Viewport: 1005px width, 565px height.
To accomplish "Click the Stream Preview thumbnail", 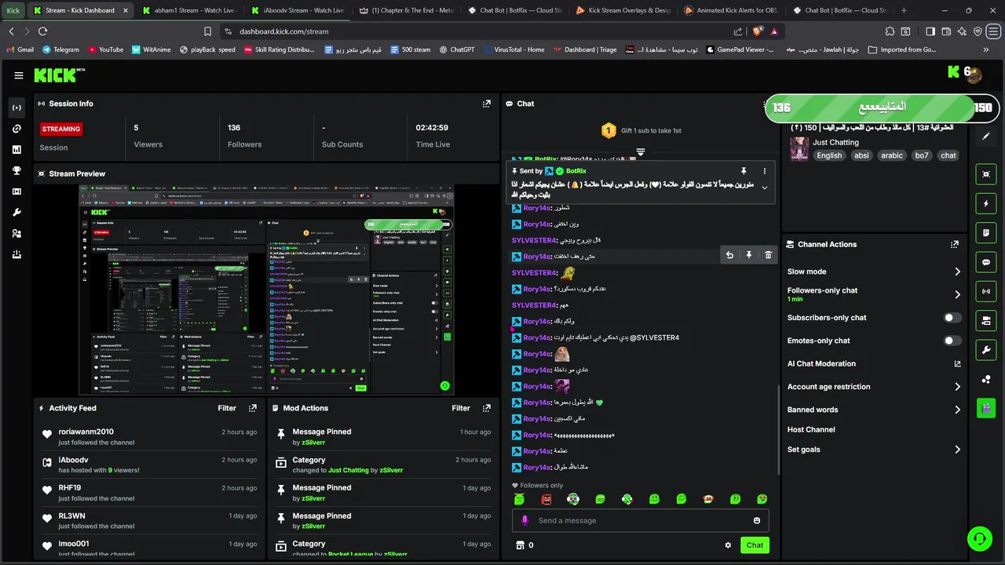I will 267,290.
